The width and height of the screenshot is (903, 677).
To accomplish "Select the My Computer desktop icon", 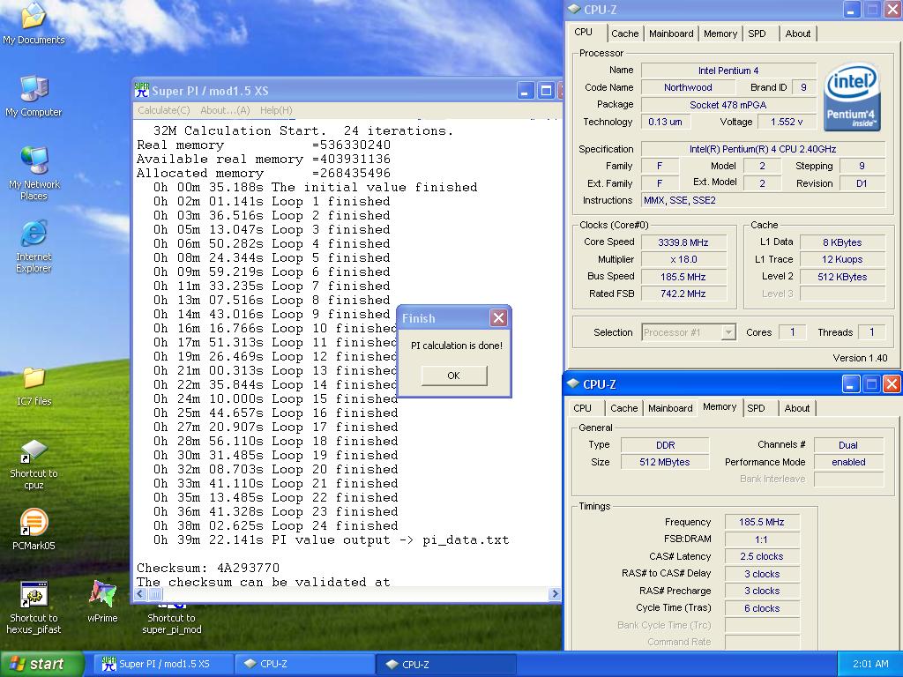I will tap(34, 96).
